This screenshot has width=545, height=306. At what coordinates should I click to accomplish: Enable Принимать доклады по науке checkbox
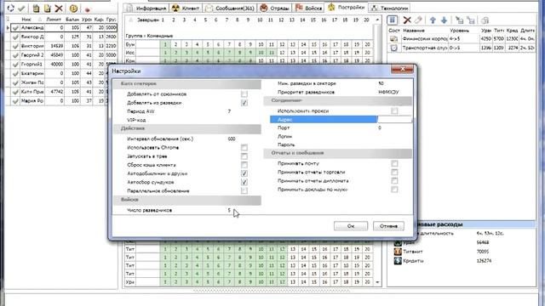(x=394, y=190)
